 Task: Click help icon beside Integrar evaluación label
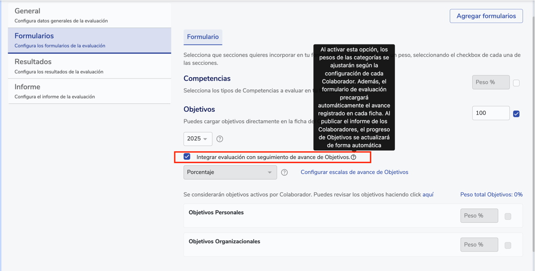click(353, 157)
